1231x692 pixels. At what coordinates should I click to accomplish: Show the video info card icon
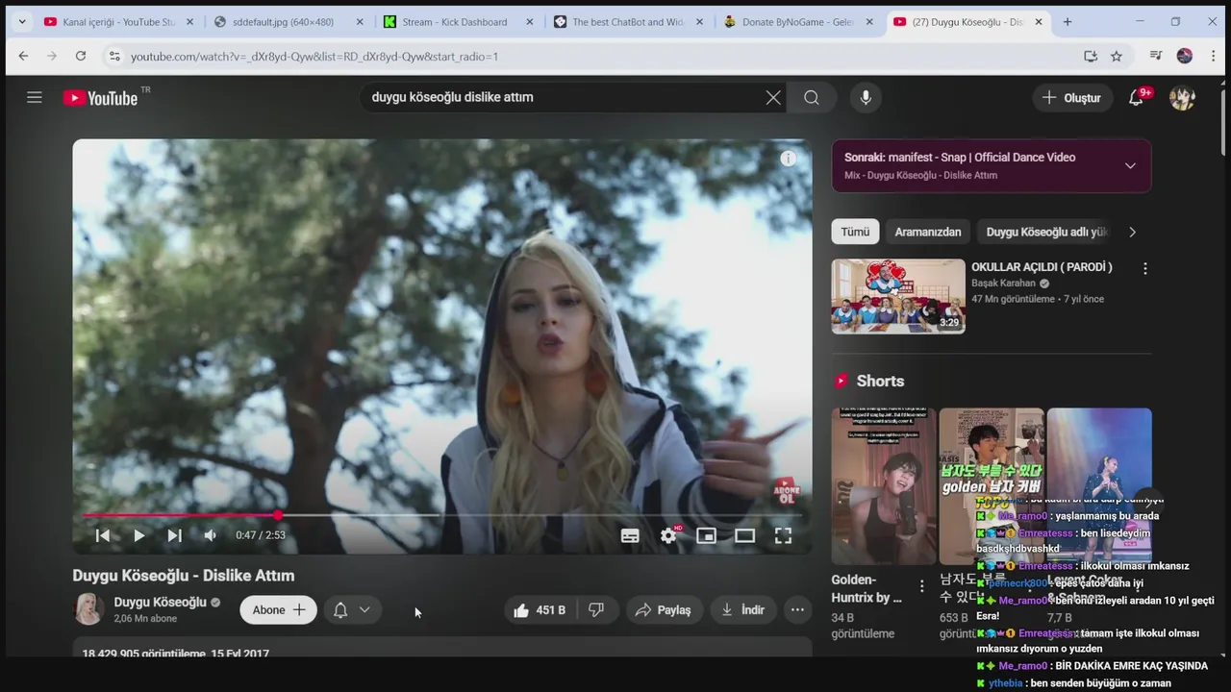coord(788,159)
